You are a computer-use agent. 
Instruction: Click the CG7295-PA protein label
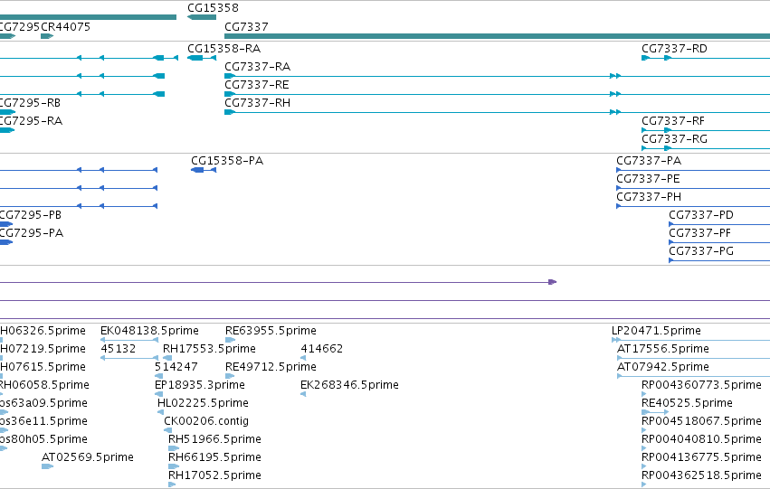pyautogui.click(x=32, y=233)
